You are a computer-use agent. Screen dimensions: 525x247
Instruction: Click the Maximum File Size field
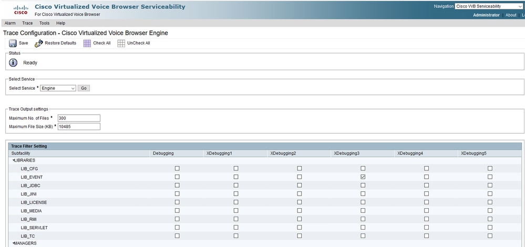pyautogui.click(x=79, y=126)
